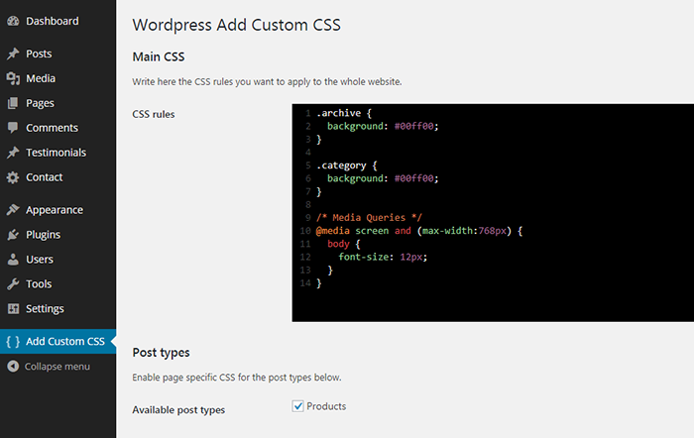Image resolution: width=694 pixels, height=438 pixels.
Task: Click the Collapse menu arrow icon
Action: (13, 367)
